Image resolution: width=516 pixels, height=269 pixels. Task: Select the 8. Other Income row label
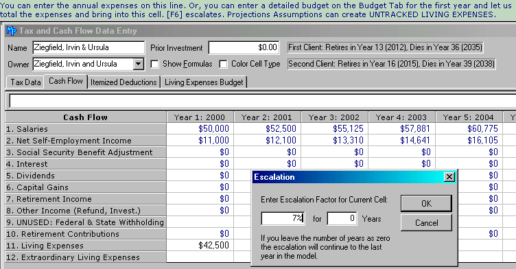click(86, 211)
